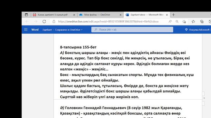
Task: Expand the Әдебиет - Сохранено в OneDrive dropdown
Action: click(62, 30)
